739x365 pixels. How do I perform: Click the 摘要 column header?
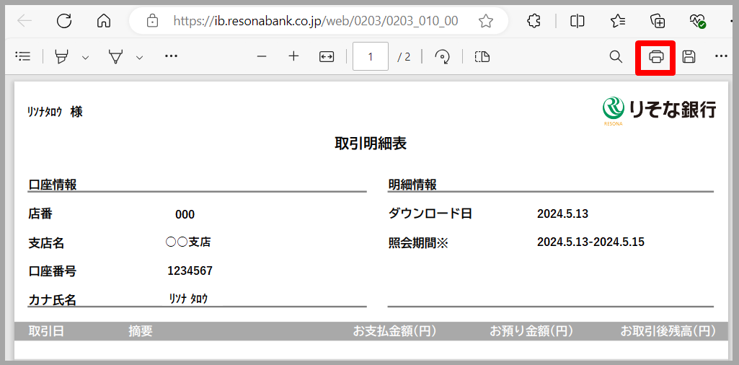coord(141,332)
